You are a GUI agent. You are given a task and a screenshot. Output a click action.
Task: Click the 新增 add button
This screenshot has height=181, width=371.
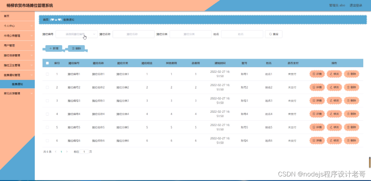[x=54, y=48]
